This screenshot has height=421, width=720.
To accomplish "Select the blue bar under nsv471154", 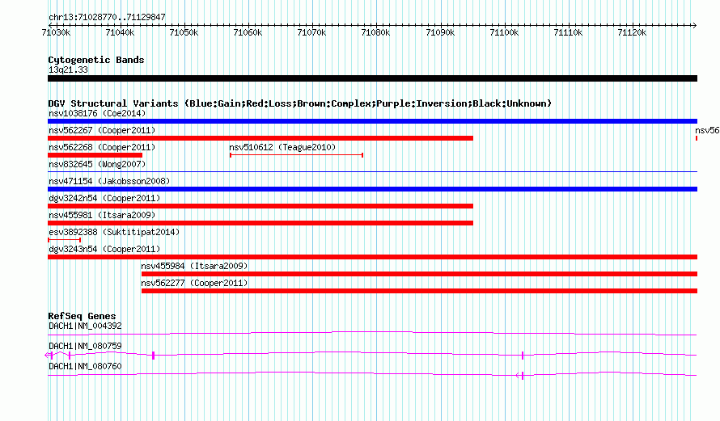I will pos(372,189).
